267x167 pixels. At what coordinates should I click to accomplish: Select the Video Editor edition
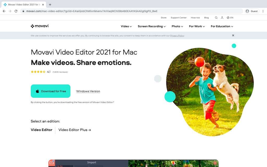(x=41, y=130)
